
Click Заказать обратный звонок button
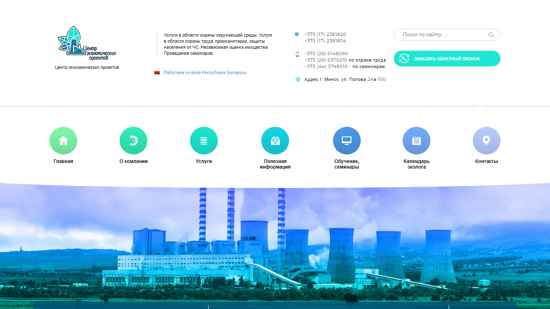coord(447,58)
